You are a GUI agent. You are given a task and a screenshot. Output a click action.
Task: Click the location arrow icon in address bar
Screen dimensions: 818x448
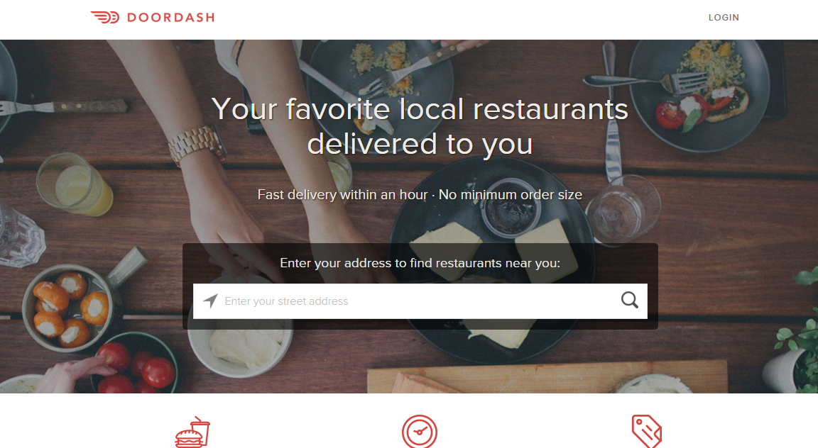[210, 301]
